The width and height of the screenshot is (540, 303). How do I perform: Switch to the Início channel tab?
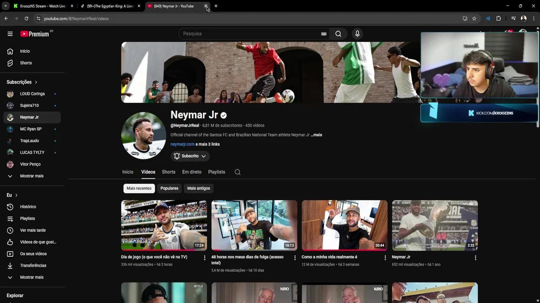coord(128,172)
